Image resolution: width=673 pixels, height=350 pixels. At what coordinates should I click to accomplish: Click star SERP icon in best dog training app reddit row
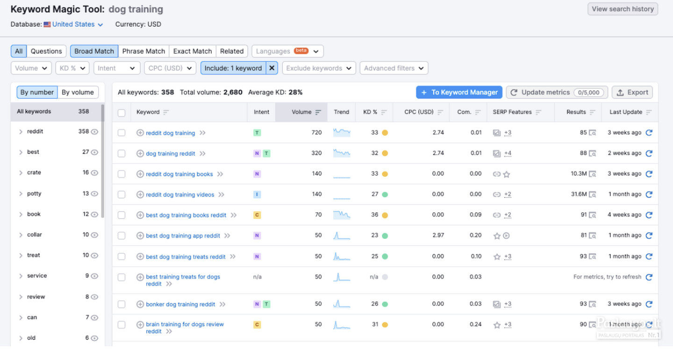[497, 236]
